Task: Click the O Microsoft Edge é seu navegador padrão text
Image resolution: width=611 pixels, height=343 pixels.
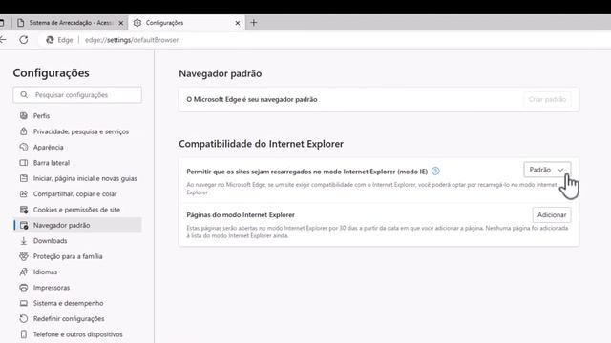Action: click(252, 99)
